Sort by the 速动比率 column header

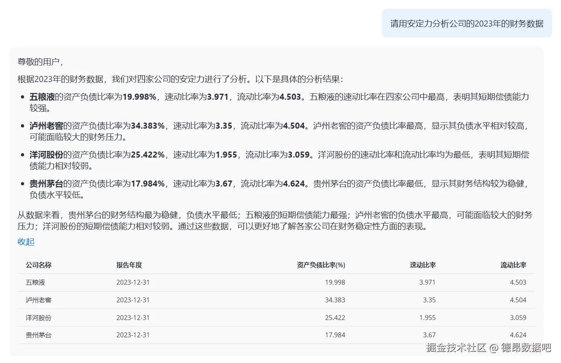click(x=423, y=265)
